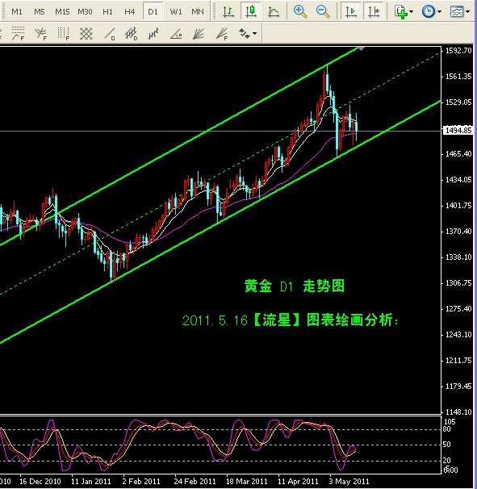Viewport: 477px width, 489px height.
Task: Toggle chart auto scroll
Action: (x=350, y=12)
